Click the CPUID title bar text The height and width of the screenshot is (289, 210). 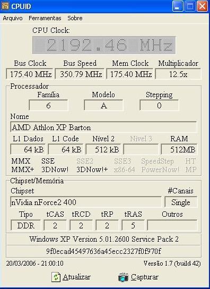click(x=21, y=6)
